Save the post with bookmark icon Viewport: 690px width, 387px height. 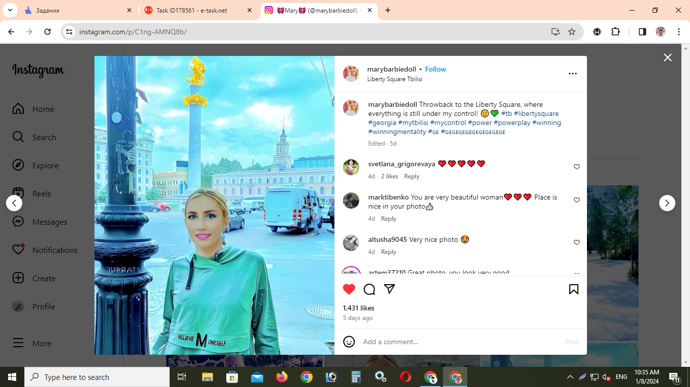574,289
